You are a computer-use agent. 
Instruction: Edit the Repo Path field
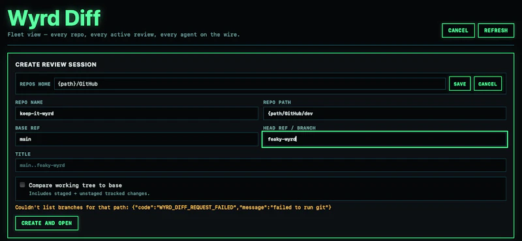[x=384, y=114]
